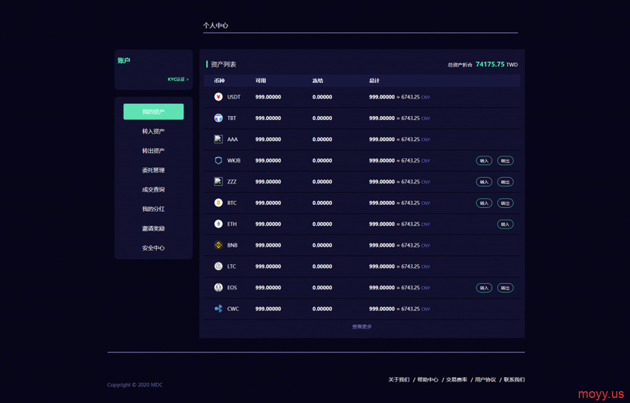Click the BNB coin icon
The height and width of the screenshot is (403, 630).
(x=218, y=245)
